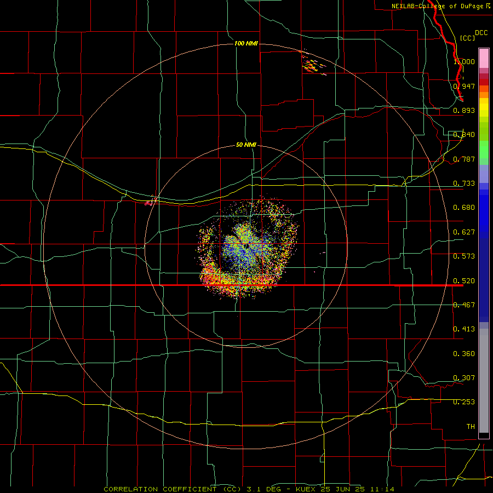Click the 0.947 scale value

coord(464,86)
